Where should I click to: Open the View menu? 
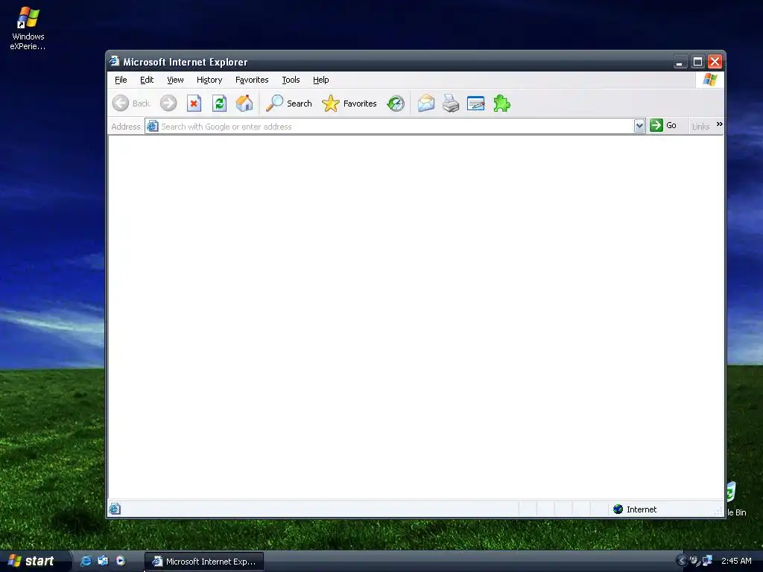(x=175, y=80)
